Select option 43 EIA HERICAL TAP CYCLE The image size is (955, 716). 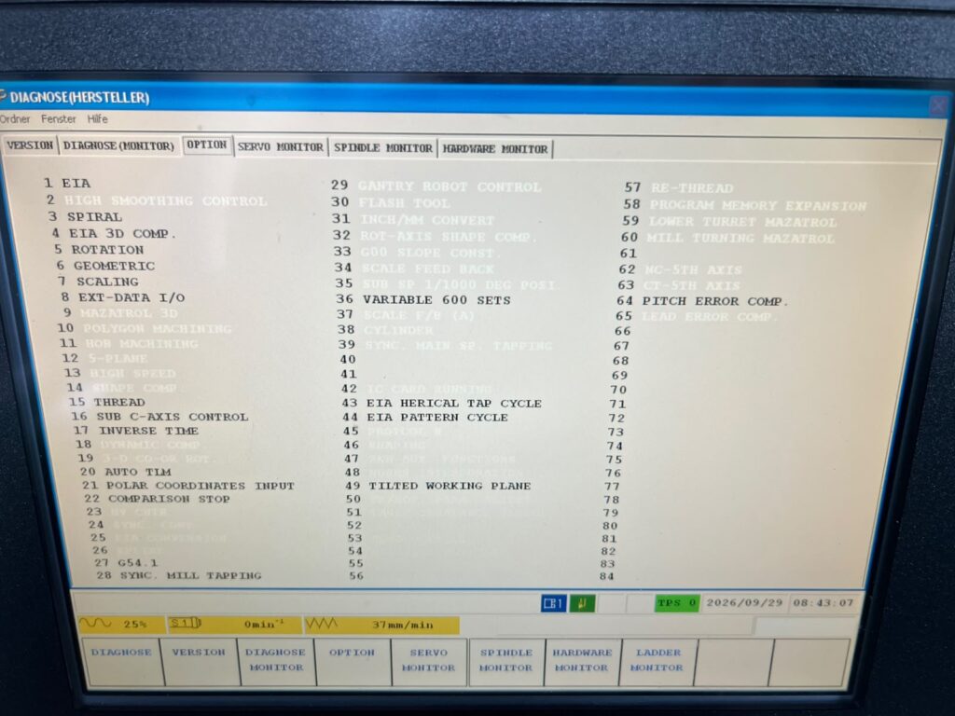442,403
